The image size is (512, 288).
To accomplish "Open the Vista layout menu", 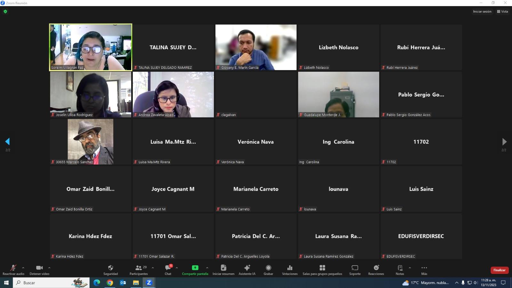I will [x=502, y=12].
